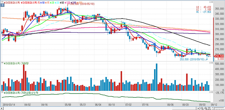Select the 60-day moving average legend
The image size is (225, 110).
pos(62,3)
